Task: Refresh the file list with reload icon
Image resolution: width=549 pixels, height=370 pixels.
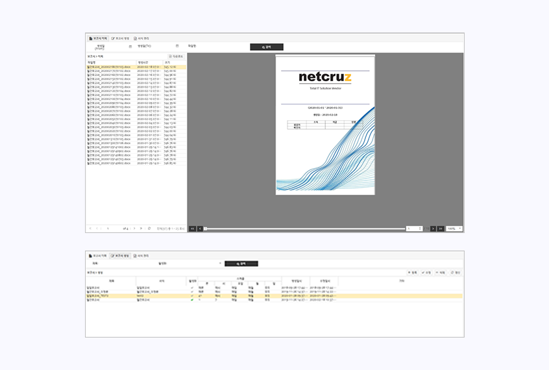Action: coord(149,228)
